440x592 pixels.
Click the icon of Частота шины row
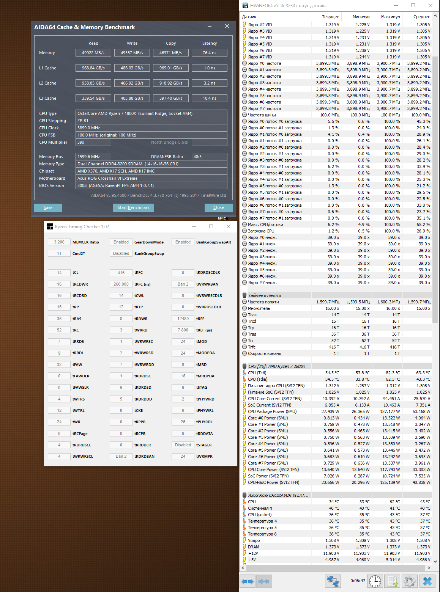click(x=244, y=115)
